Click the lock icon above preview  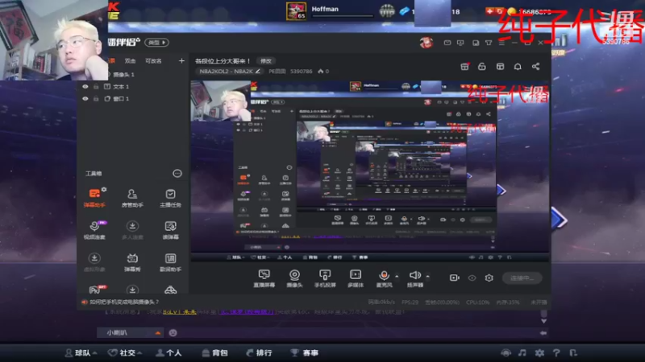(x=482, y=67)
